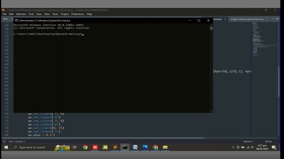Image resolution: width=284 pixels, height=159 pixels.
Task: Open the Python syntax selector
Action: [x=268, y=141]
